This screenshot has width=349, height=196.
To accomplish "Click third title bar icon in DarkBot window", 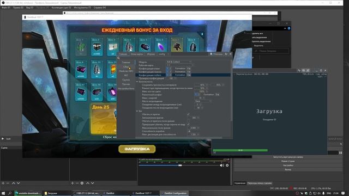I will coord(308,70).
